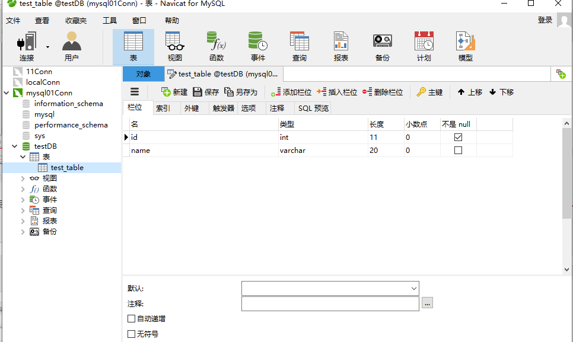
Task: Click the user avatar icon next to 登录
Action: pos(564,20)
